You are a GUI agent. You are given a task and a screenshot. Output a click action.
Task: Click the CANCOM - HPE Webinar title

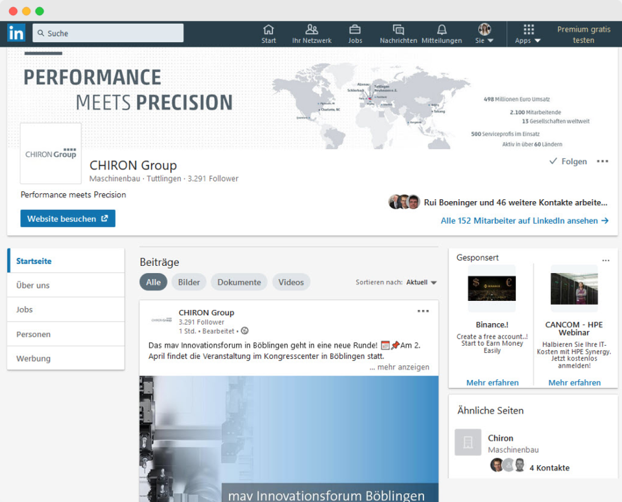(x=574, y=329)
